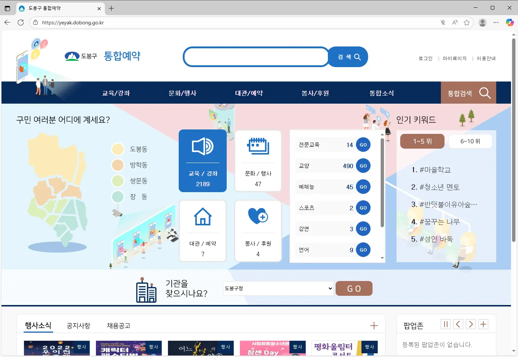Viewport: 518px width, 357px height.
Task: Click the 통합검색 magnifier icon
Action: click(x=485, y=93)
